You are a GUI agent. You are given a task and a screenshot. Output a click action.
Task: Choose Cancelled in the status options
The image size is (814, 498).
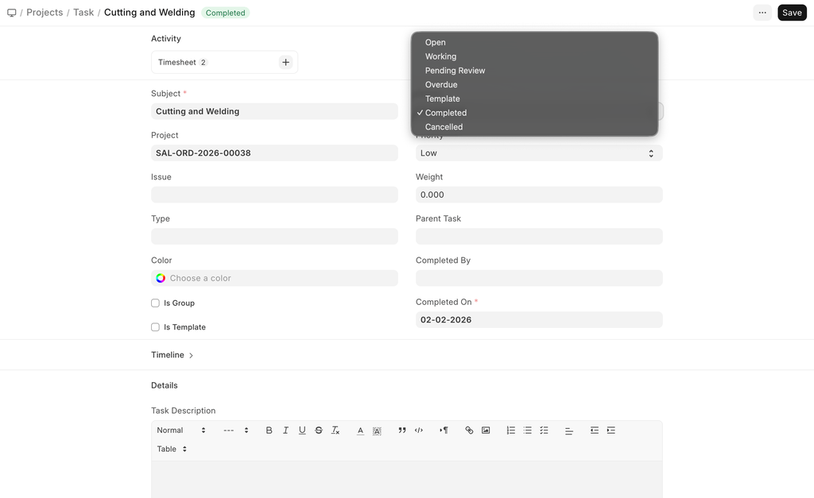(444, 127)
